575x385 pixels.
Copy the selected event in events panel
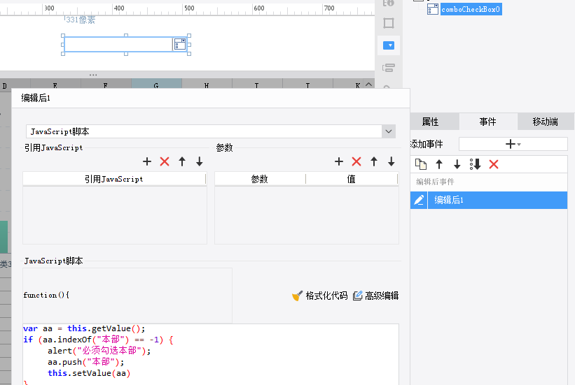pos(421,164)
